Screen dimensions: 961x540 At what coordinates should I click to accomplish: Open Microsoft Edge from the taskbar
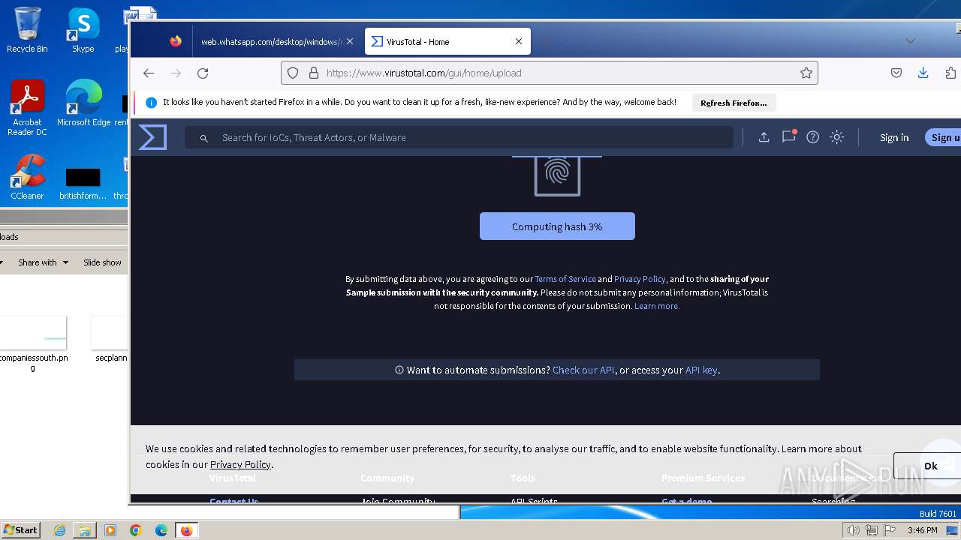[x=161, y=530]
